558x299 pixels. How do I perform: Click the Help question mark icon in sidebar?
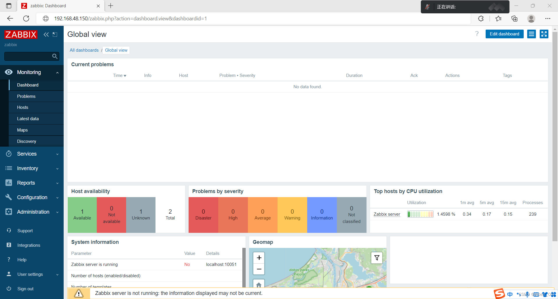tap(9, 260)
